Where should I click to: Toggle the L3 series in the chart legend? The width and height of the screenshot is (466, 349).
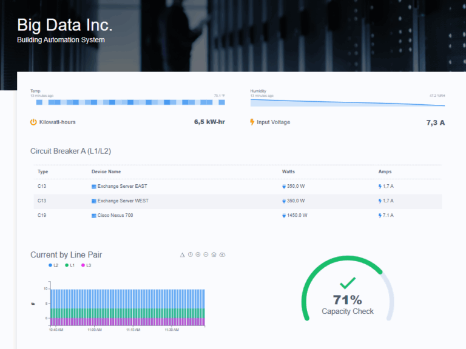coord(86,265)
